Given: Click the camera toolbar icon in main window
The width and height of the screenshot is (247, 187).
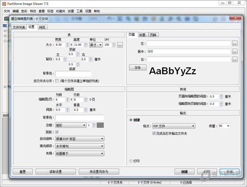Looking at the screenshot, I should pyautogui.click(x=6, y=18).
